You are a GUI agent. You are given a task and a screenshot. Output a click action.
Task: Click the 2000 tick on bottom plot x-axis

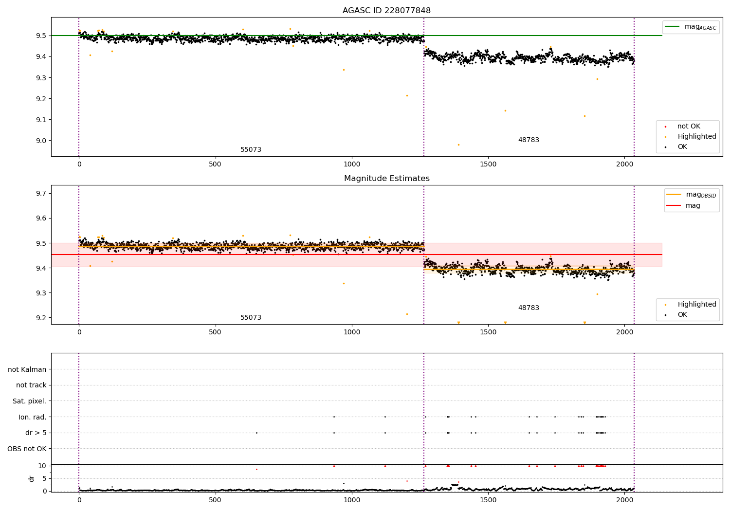point(625,500)
